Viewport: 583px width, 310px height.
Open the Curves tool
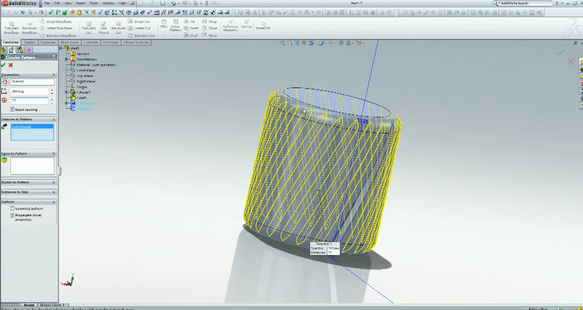coord(246,25)
